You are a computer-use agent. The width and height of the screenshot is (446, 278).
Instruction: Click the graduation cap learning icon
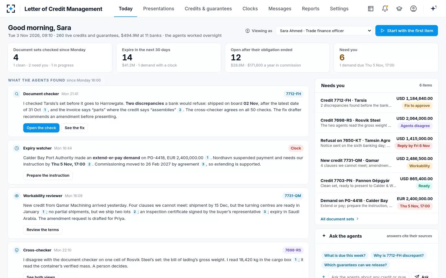tap(399, 9)
